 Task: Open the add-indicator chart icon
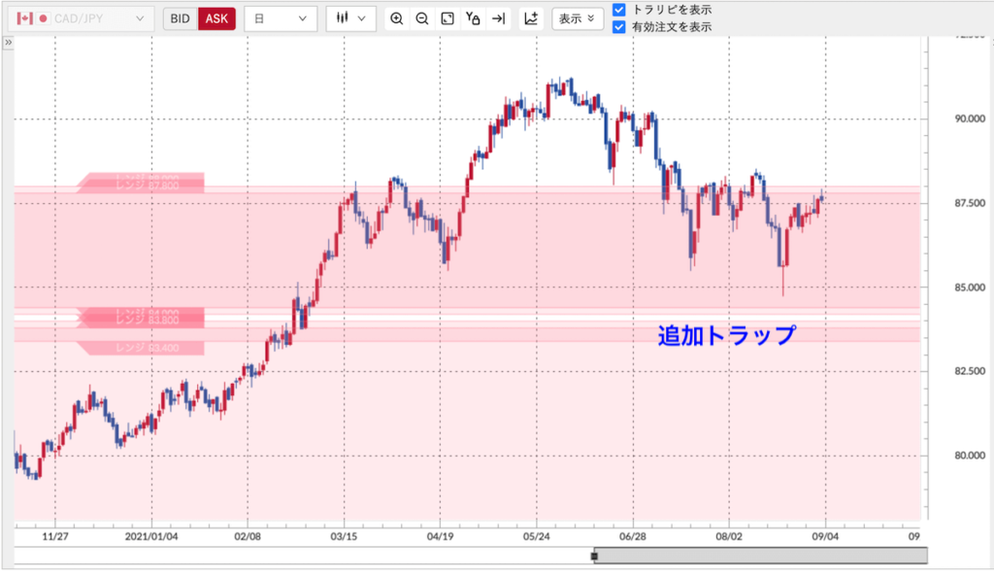pyautogui.click(x=531, y=18)
